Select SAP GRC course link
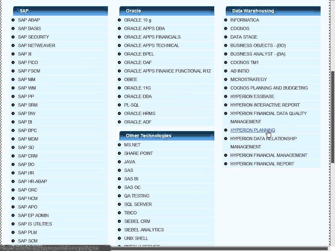The image size is (335, 251). (x=27, y=190)
